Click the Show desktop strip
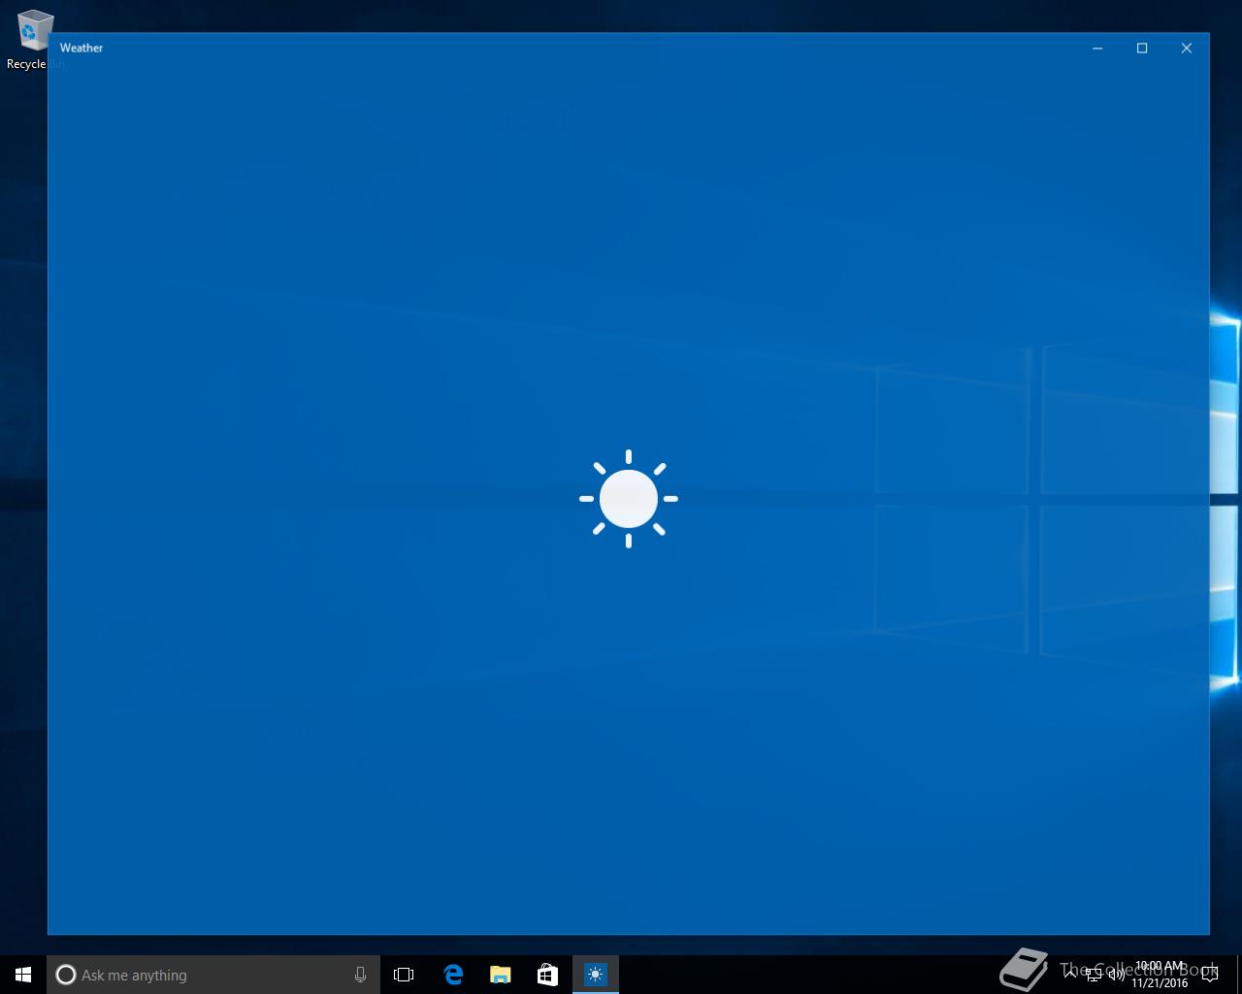1242x994 pixels. [x=1239, y=975]
